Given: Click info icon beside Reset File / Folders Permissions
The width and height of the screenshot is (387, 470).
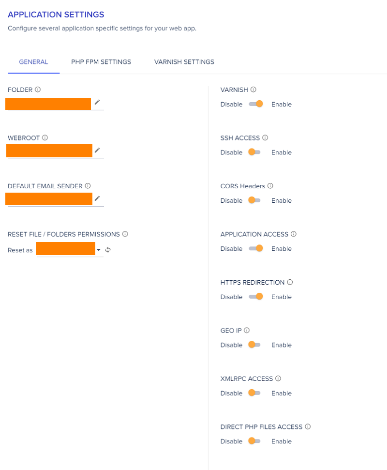Looking at the screenshot, I should click(x=125, y=234).
